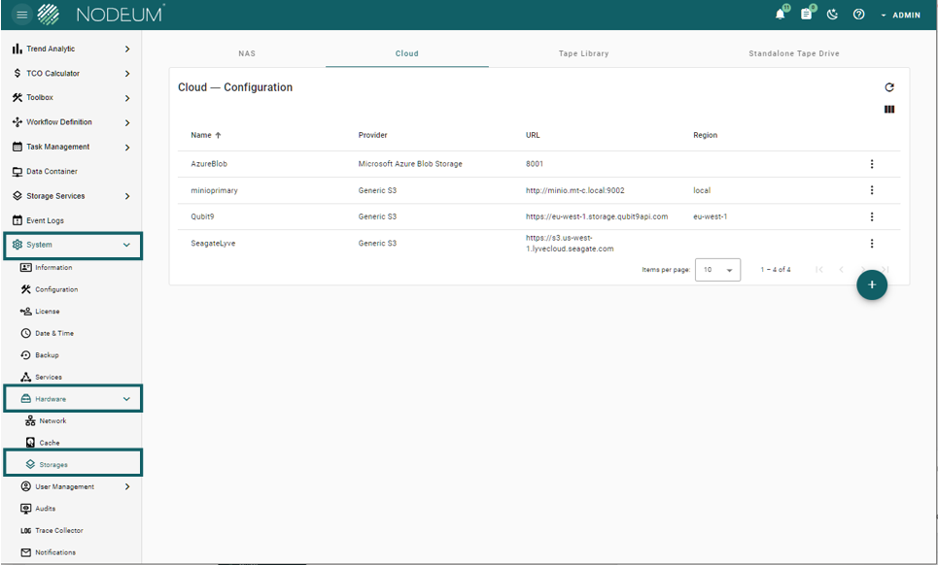The height and width of the screenshot is (565, 938).
Task: Open Backup under System
Action: coord(47,354)
